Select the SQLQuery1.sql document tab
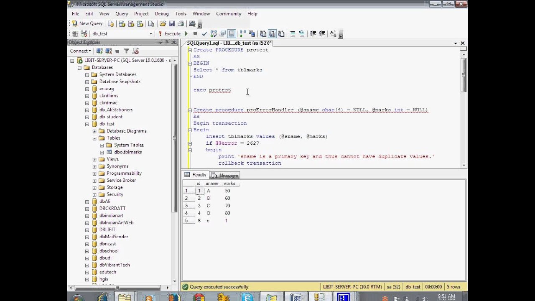Screen dimensions: 535x301 [x=229, y=43]
